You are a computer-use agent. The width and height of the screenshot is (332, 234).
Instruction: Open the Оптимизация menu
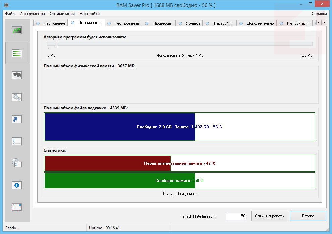pyautogui.click(x=62, y=14)
